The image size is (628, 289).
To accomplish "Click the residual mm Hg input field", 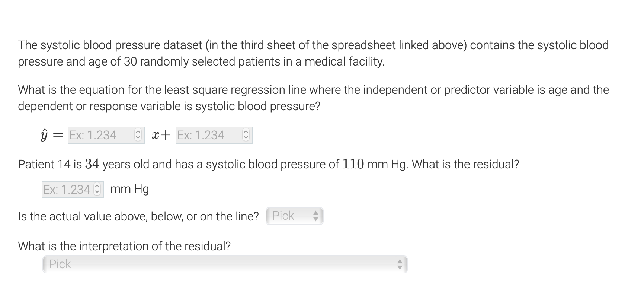I will pos(67,190).
